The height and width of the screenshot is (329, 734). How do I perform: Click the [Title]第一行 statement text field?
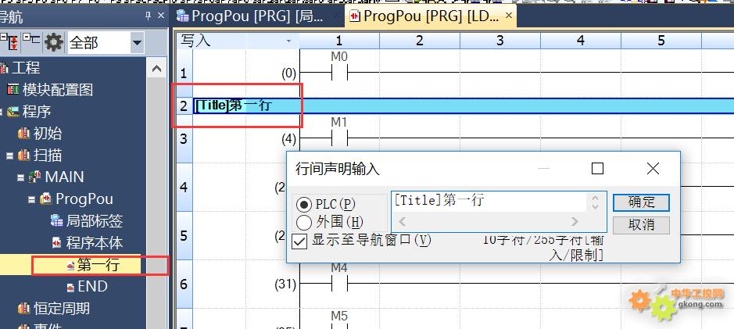coord(489,202)
